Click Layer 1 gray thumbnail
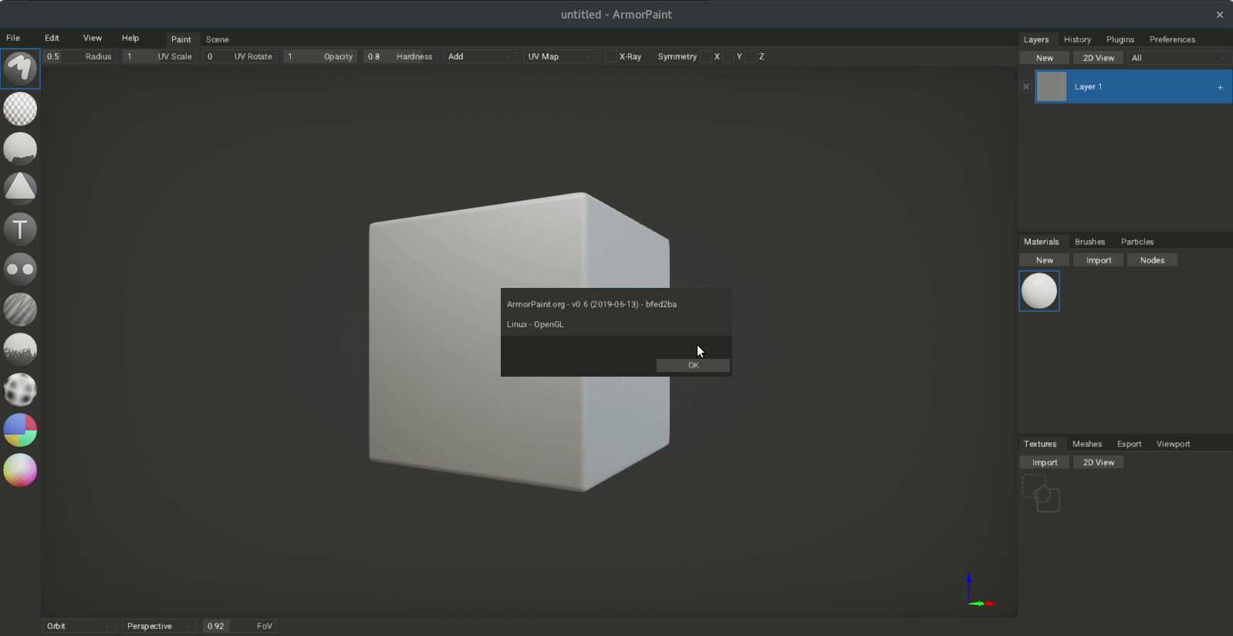1233x636 pixels. click(1051, 86)
